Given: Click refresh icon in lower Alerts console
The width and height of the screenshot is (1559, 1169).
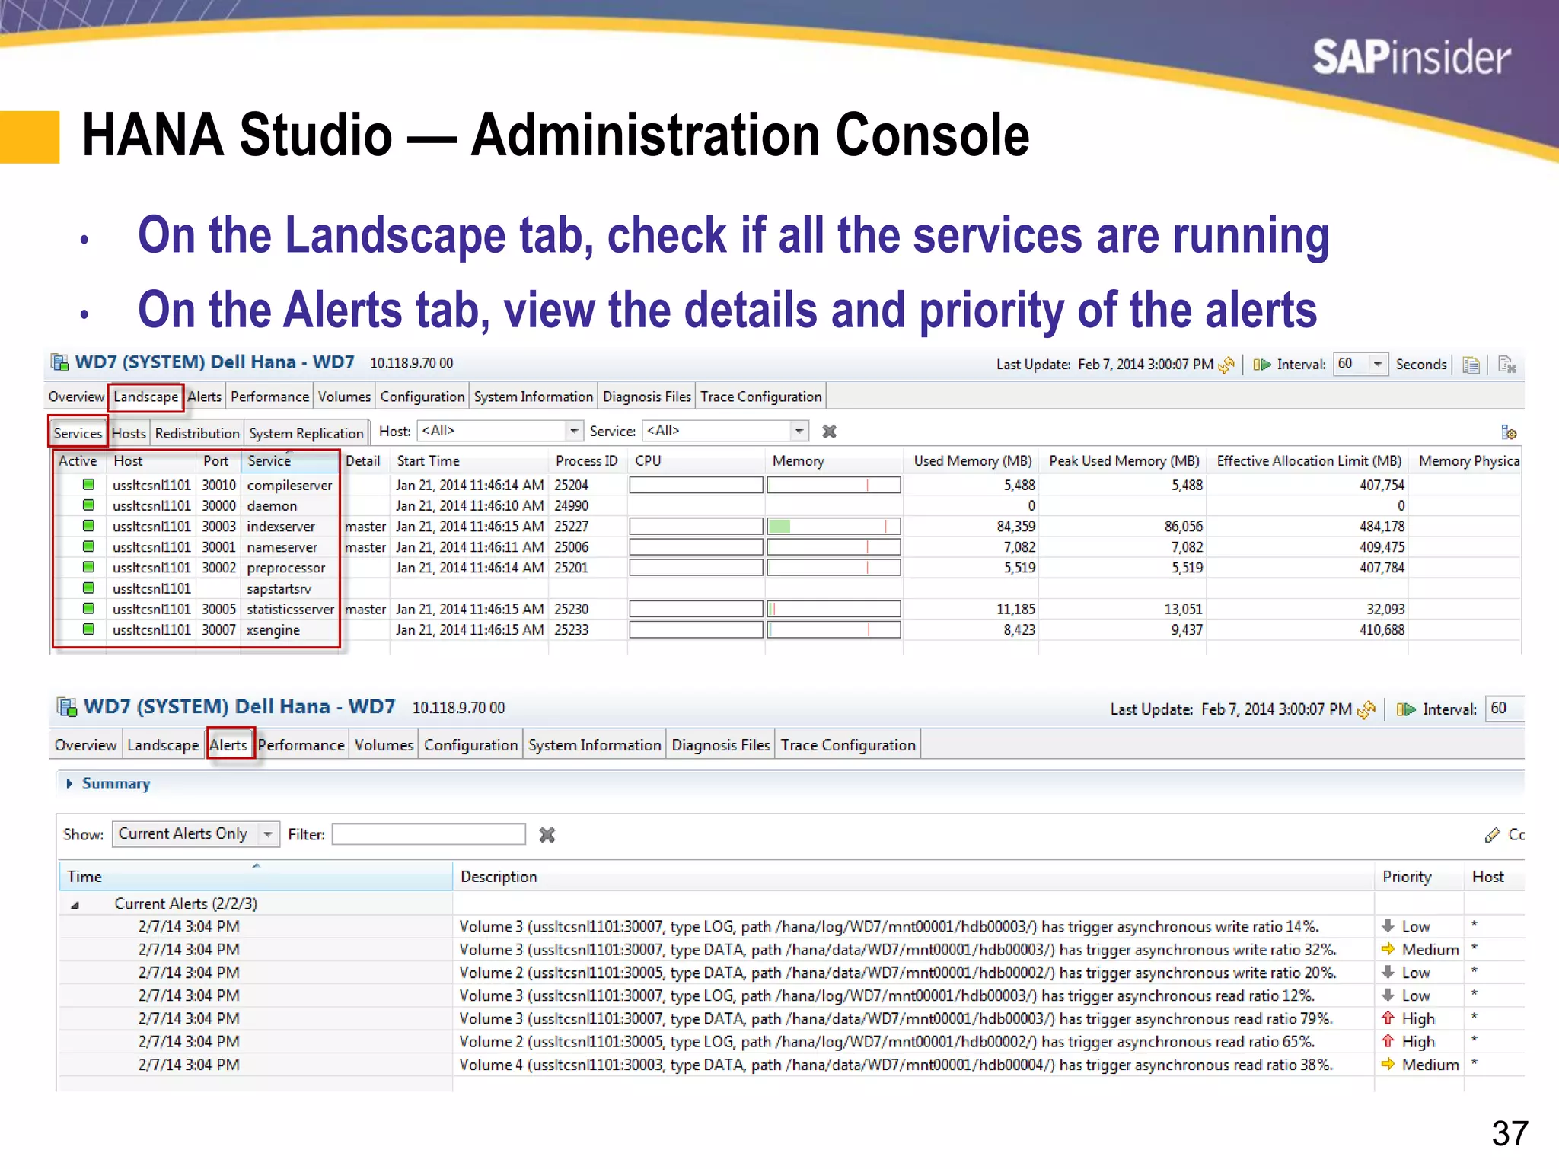Looking at the screenshot, I should pyautogui.click(x=1366, y=709).
